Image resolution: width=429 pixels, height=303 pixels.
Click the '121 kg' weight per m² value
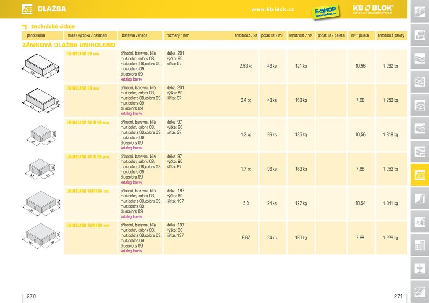click(x=301, y=66)
